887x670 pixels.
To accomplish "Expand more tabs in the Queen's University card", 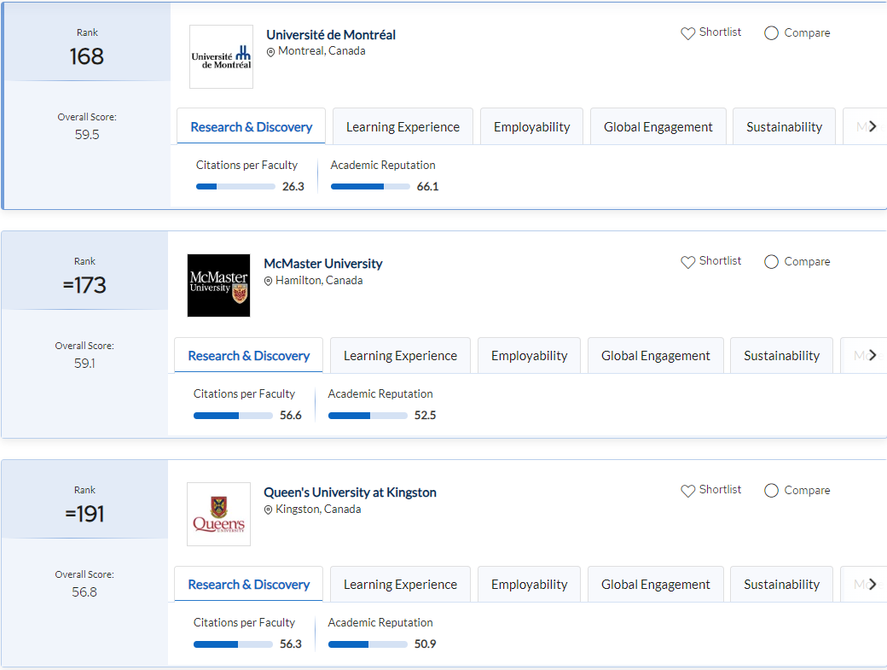I will point(872,584).
